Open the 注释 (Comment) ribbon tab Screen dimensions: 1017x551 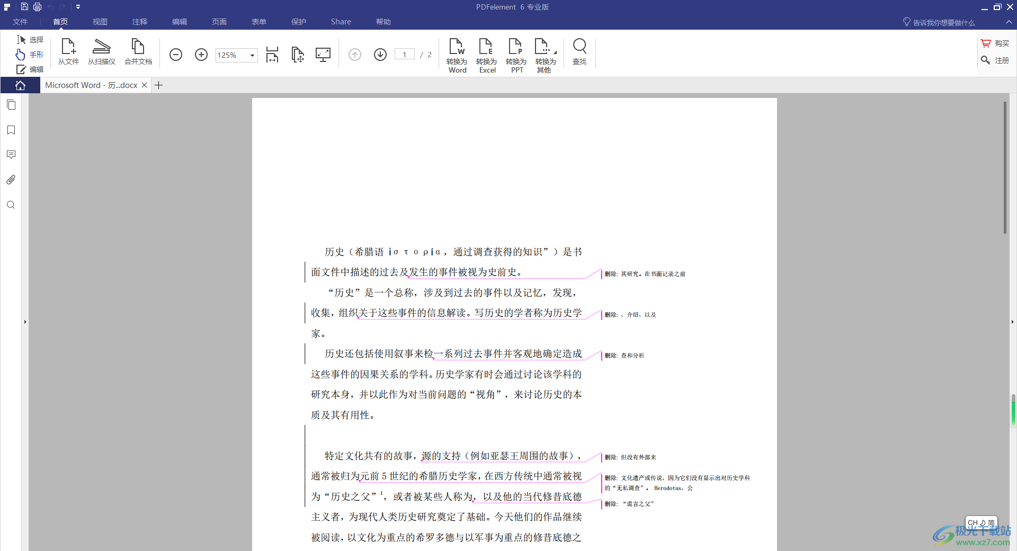click(140, 22)
